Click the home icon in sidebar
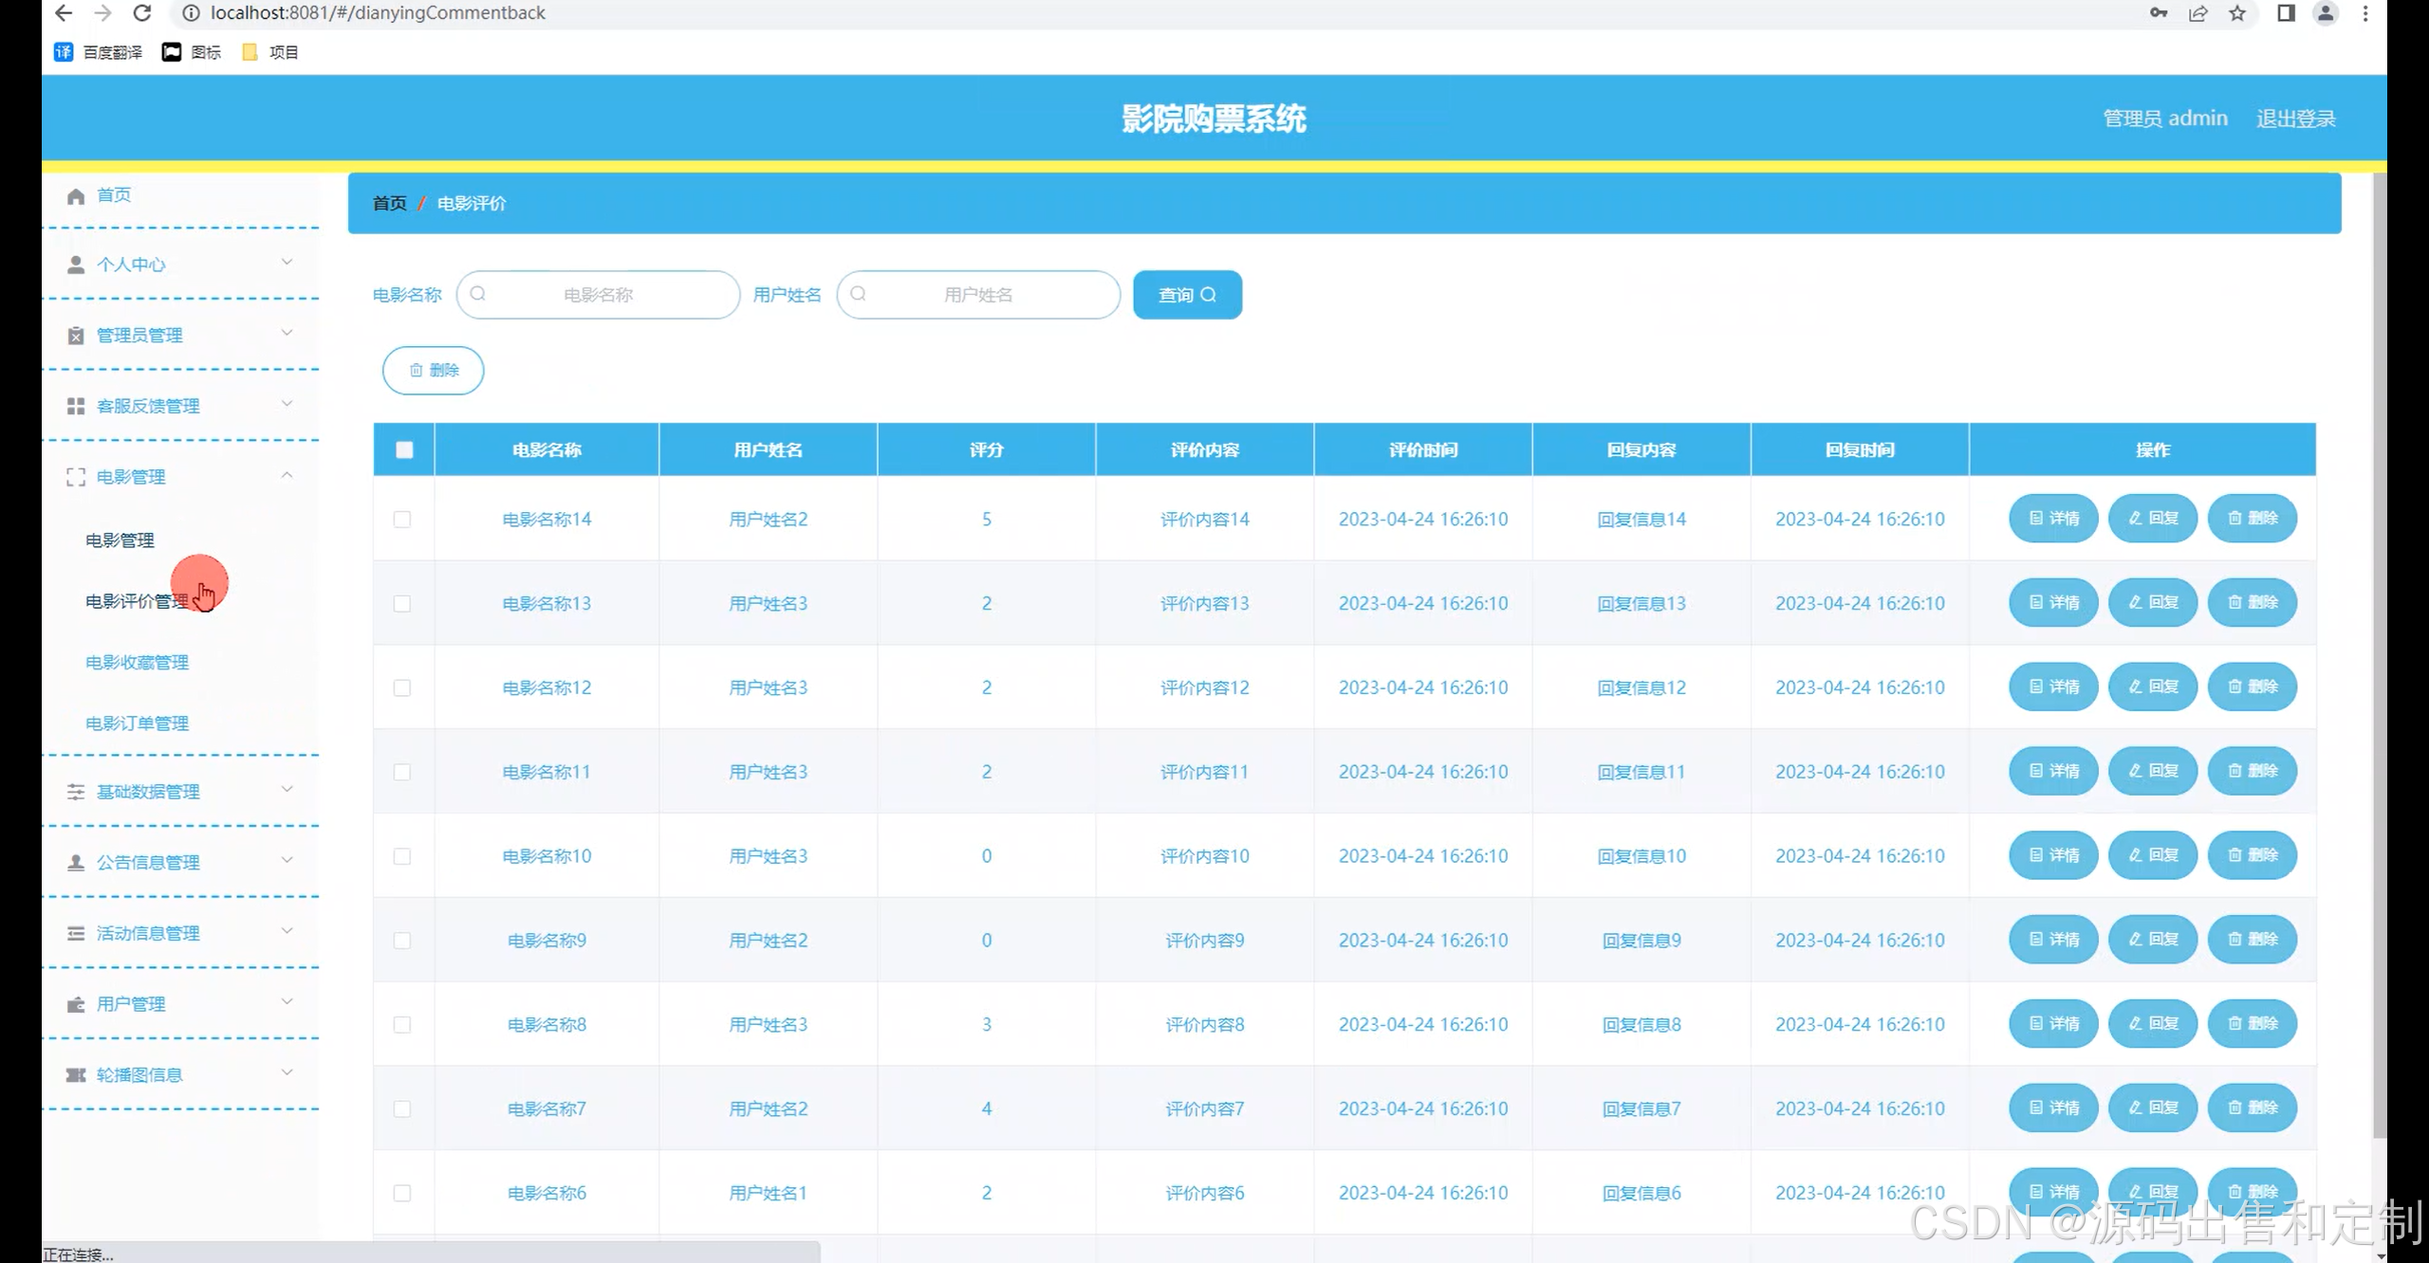 (76, 195)
